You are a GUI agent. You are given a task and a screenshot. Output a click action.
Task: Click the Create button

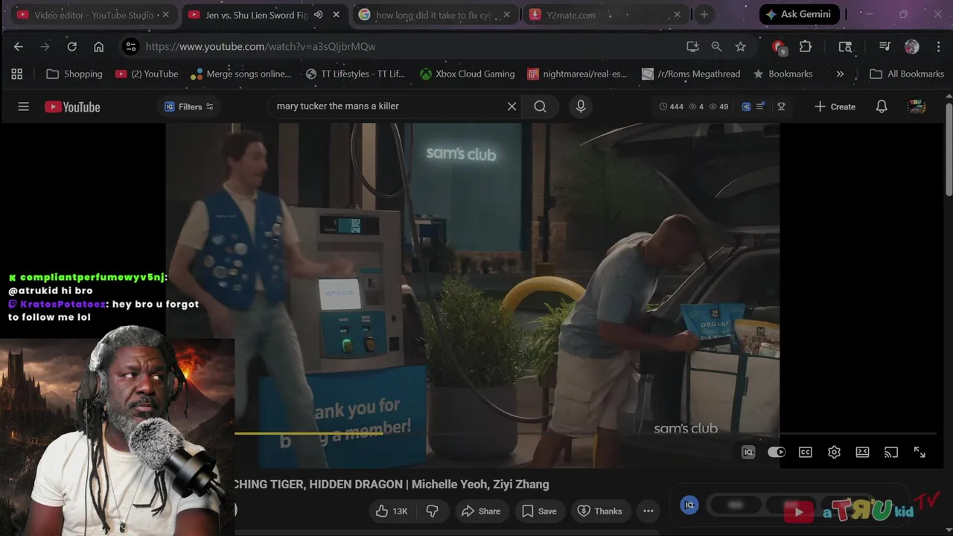tap(835, 106)
